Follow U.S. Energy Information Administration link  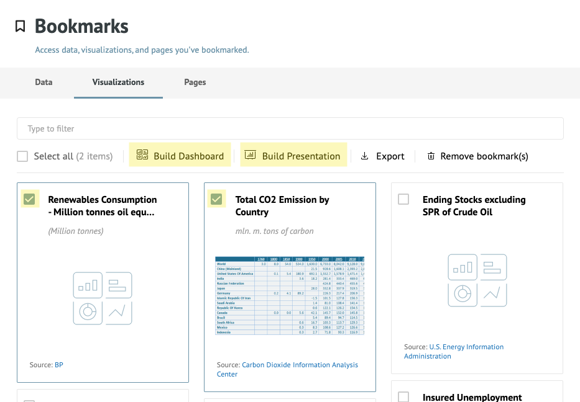pyautogui.click(x=466, y=347)
